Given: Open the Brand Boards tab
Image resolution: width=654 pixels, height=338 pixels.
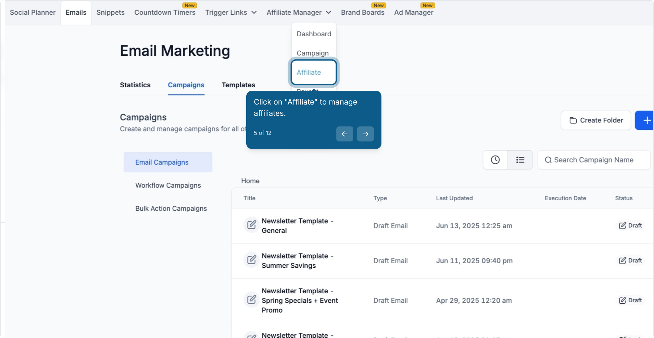Looking at the screenshot, I should click(x=363, y=13).
